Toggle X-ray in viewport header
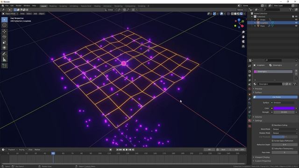 [228, 14]
